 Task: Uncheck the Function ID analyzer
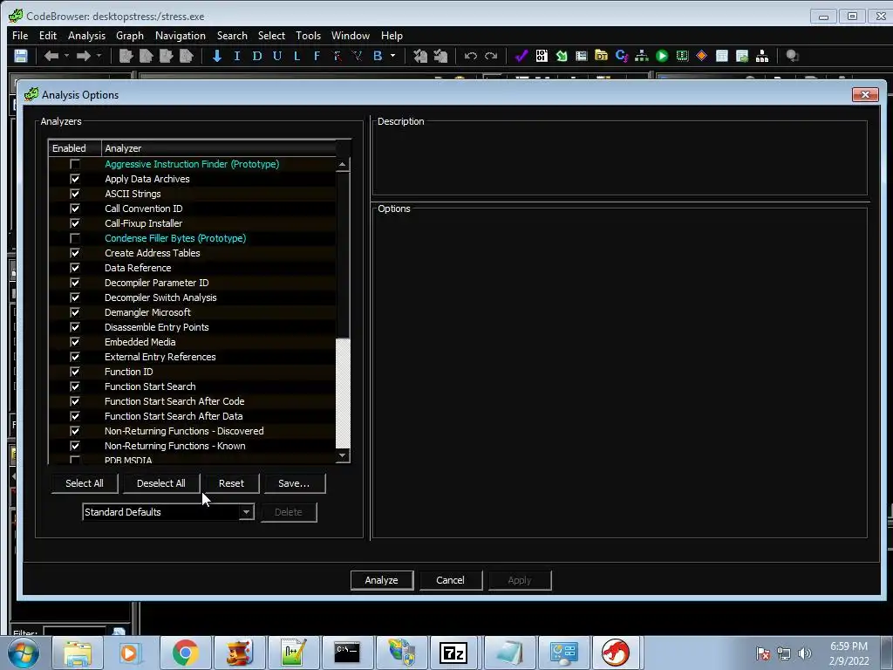(x=75, y=372)
